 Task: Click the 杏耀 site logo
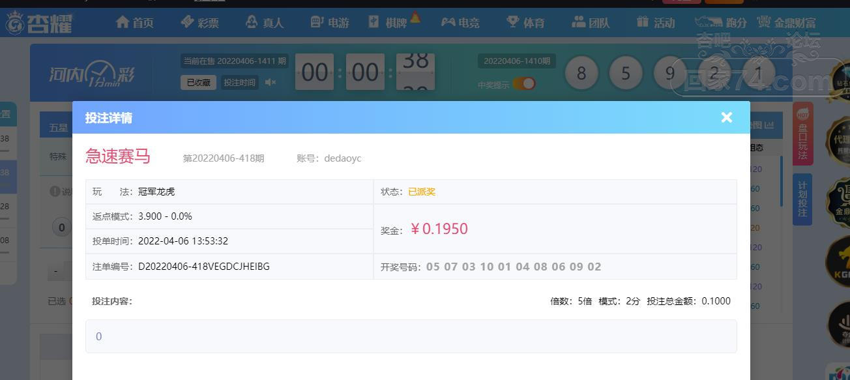tap(39, 23)
